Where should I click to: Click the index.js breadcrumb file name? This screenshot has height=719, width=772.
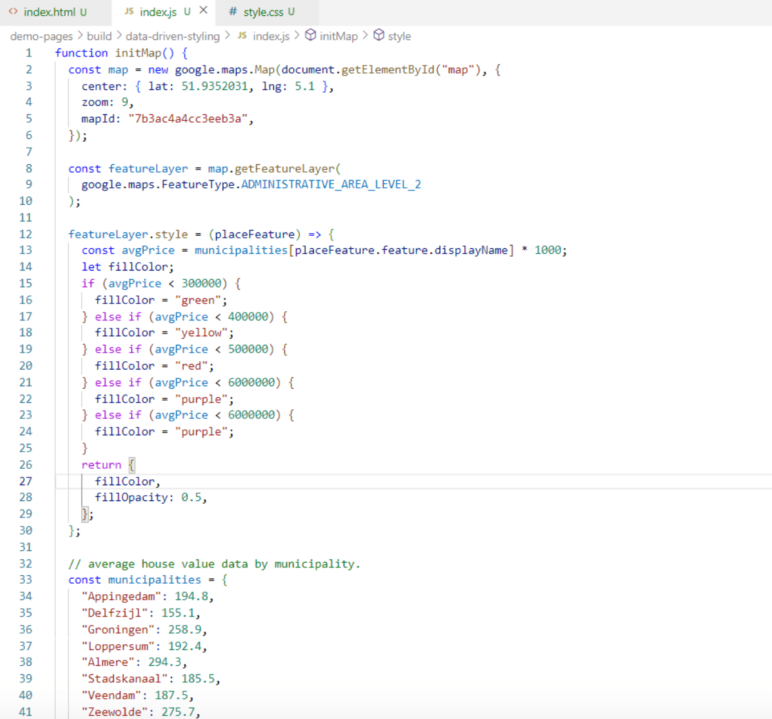point(271,36)
